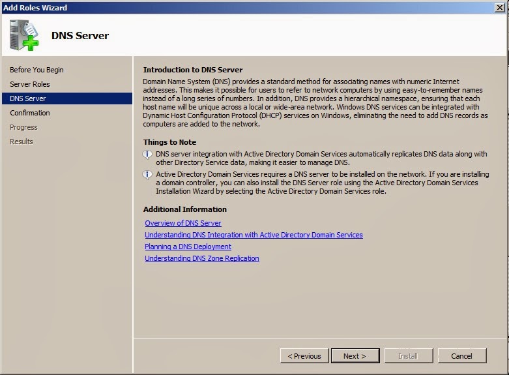Viewport: 509px width, 375px height.
Task: Close the Add Roles Wizard window
Action: pyautogui.click(x=500, y=7)
